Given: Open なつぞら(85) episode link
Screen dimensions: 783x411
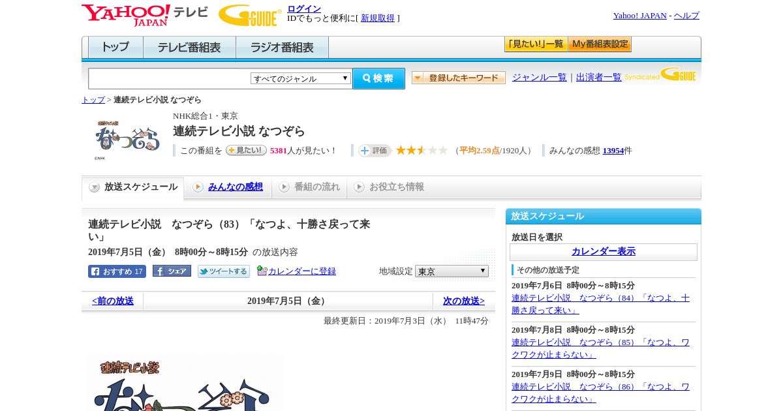Looking at the screenshot, I should pyautogui.click(x=600, y=348).
